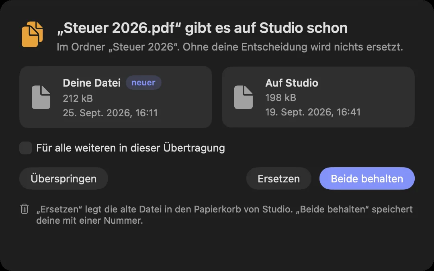
Task: Click the date '19. Sept. 2026, 16:41'
Action: click(313, 112)
